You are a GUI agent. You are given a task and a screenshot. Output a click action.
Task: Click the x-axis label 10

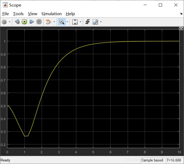click(179, 152)
